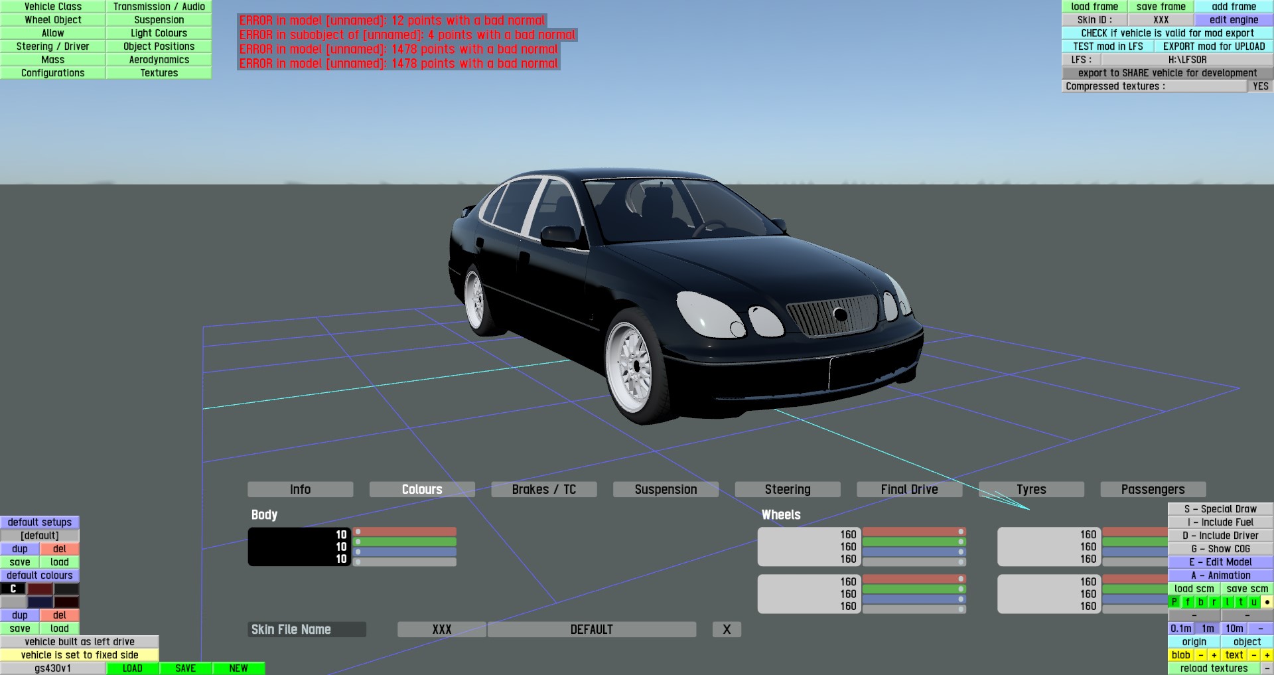
Task: Click CHECK if vehicle is valid for mod export
Action: pyautogui.click(x=1168, y=33)
